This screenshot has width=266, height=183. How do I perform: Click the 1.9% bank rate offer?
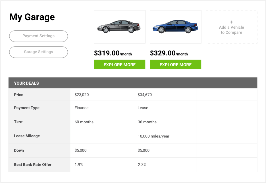pos(79,165)
